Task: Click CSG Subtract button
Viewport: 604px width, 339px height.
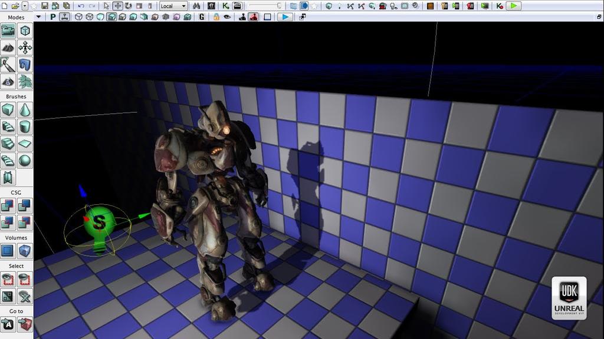Action: coord(25,206)
